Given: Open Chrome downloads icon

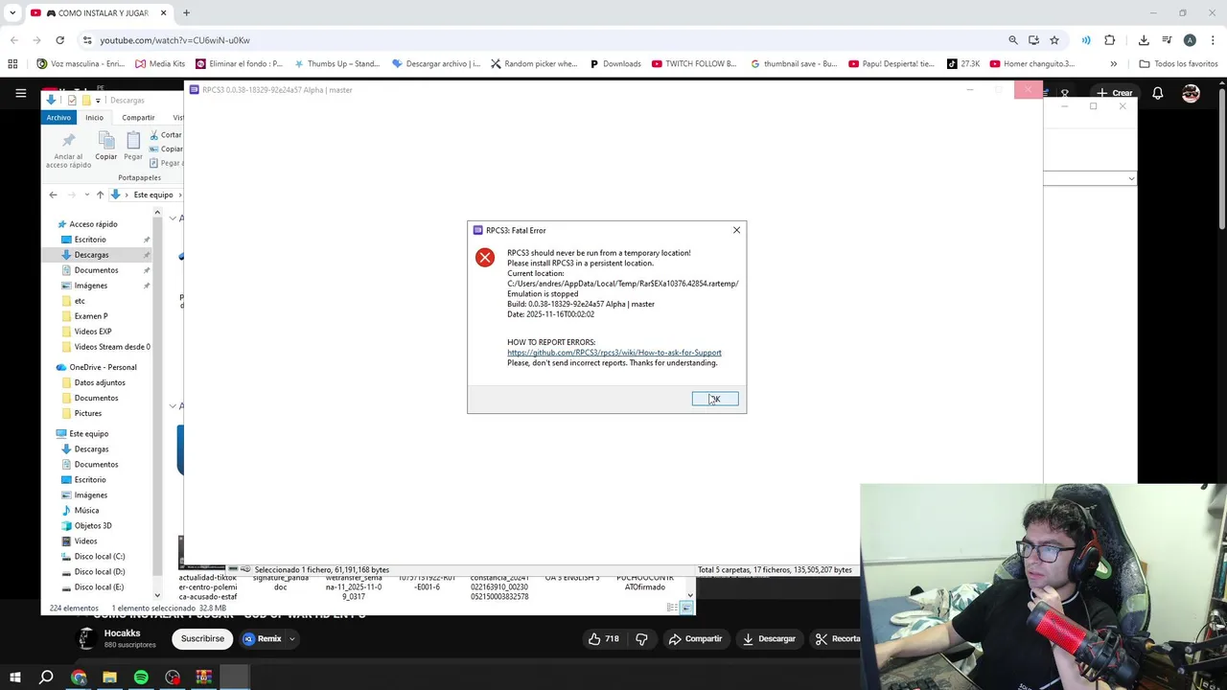Looking at the screenshot, I should tap(1144, 40).
